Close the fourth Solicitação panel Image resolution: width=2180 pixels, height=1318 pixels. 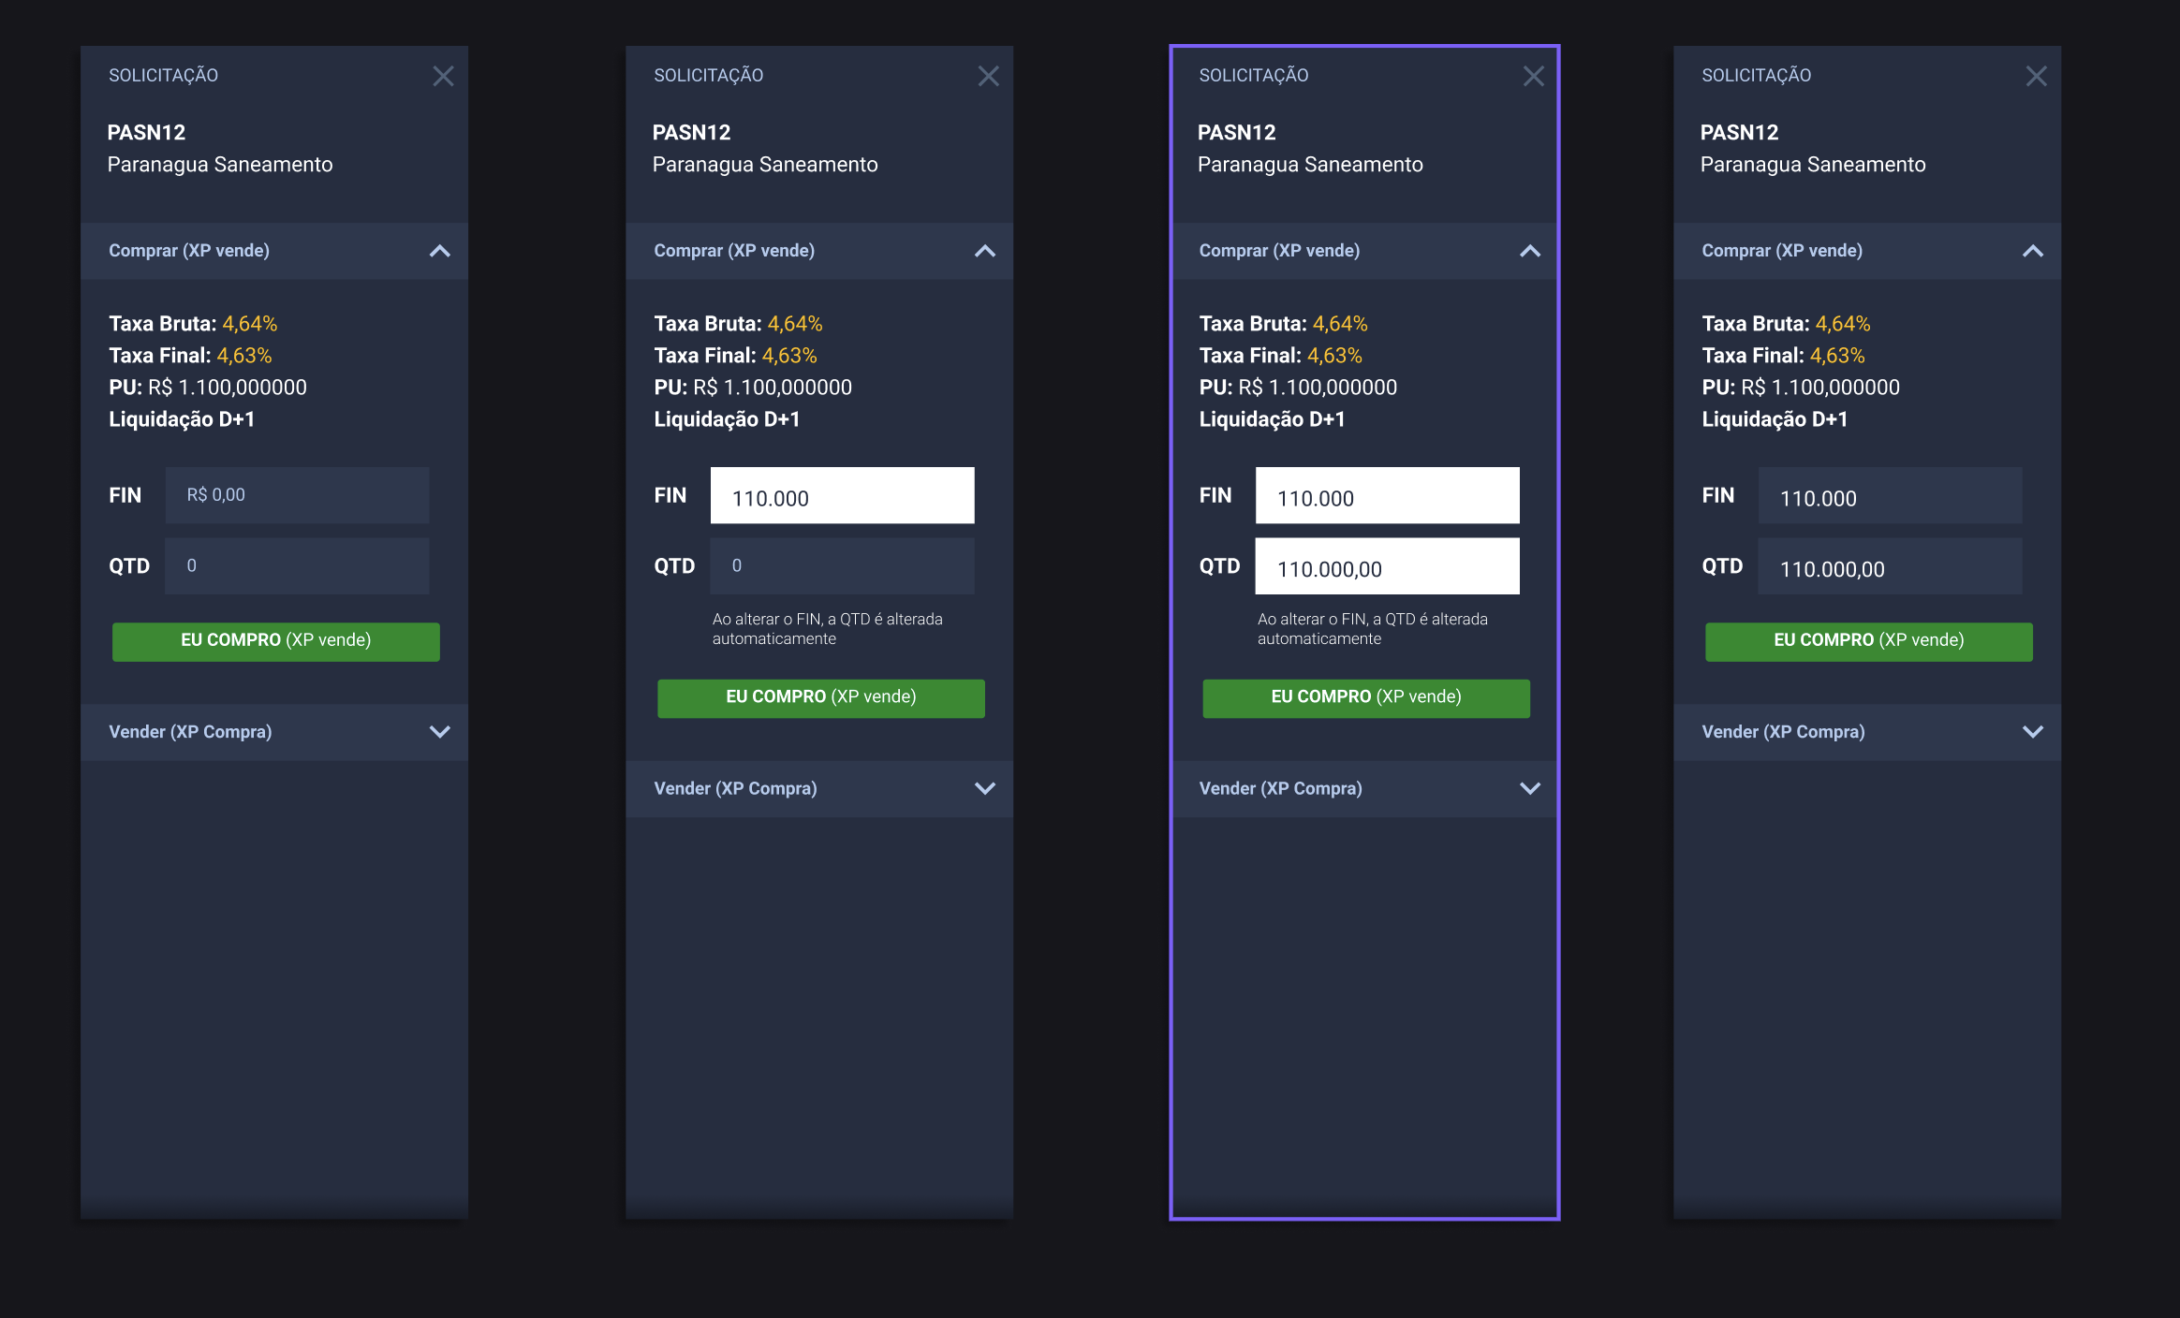(2036, 76)
